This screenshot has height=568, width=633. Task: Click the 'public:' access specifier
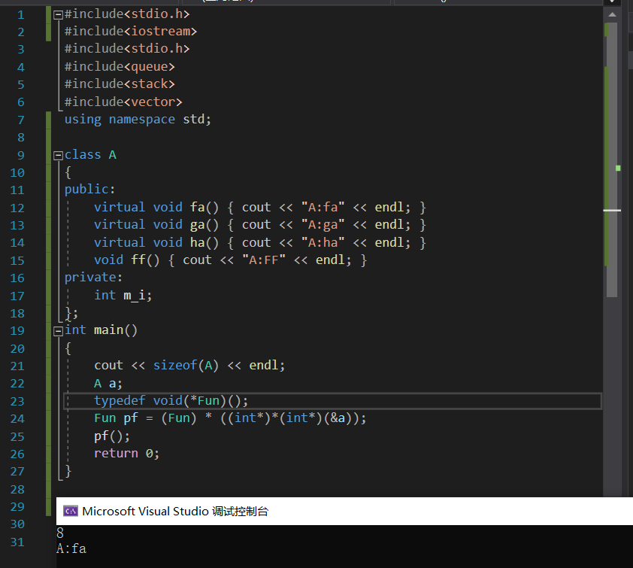89,190
